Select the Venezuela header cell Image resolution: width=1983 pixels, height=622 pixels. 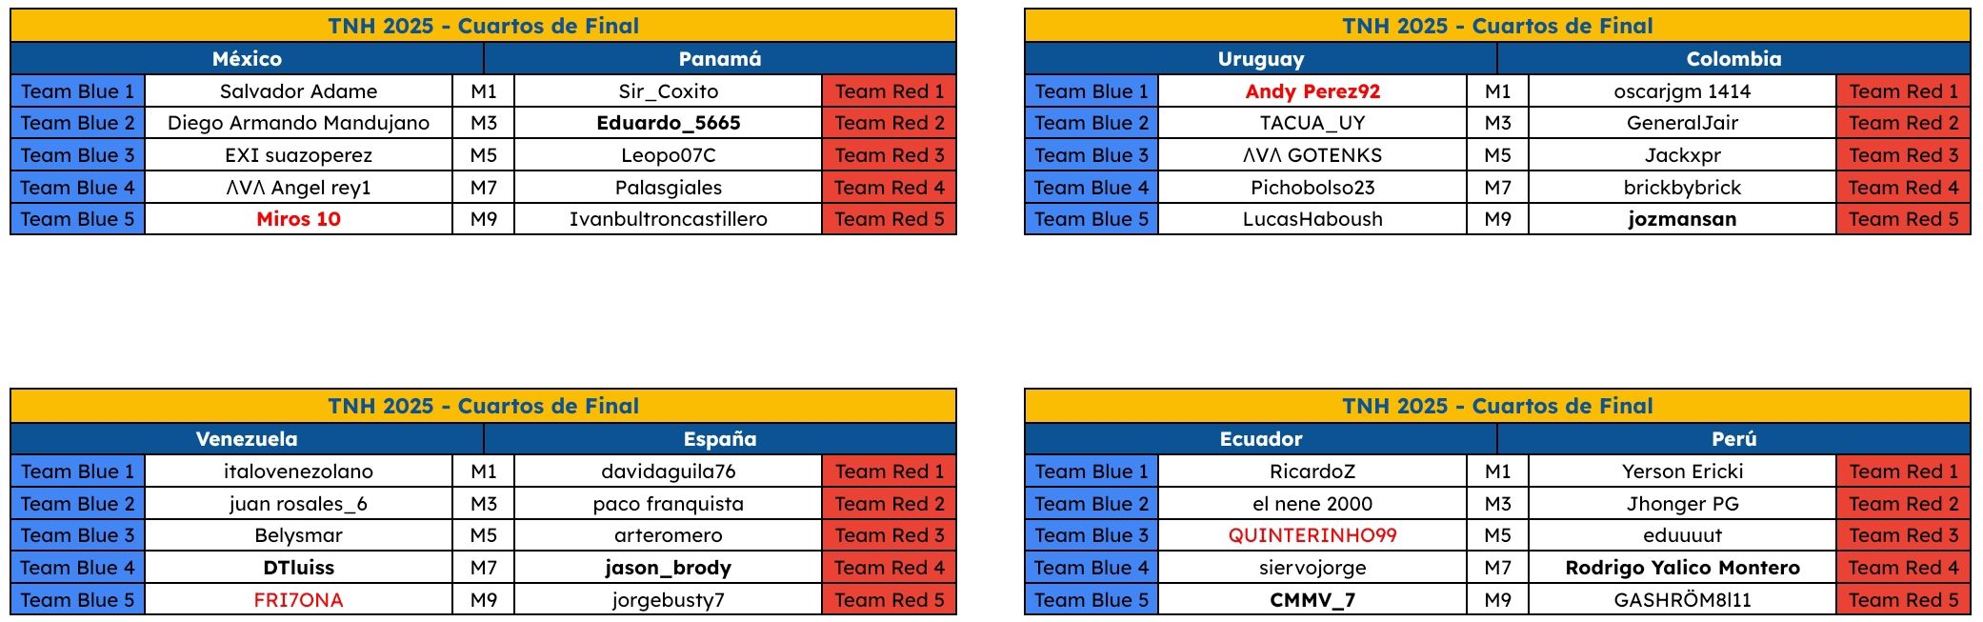click(x=247, y=439)
